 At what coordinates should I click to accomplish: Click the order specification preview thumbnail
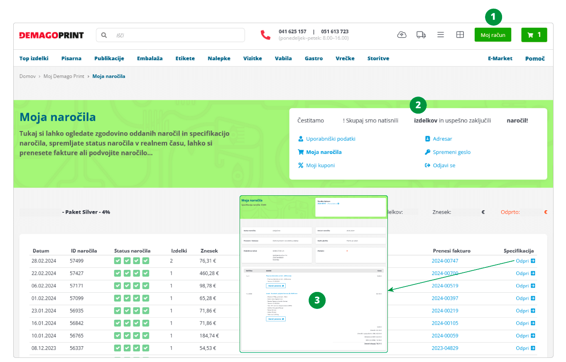(314, 274)
